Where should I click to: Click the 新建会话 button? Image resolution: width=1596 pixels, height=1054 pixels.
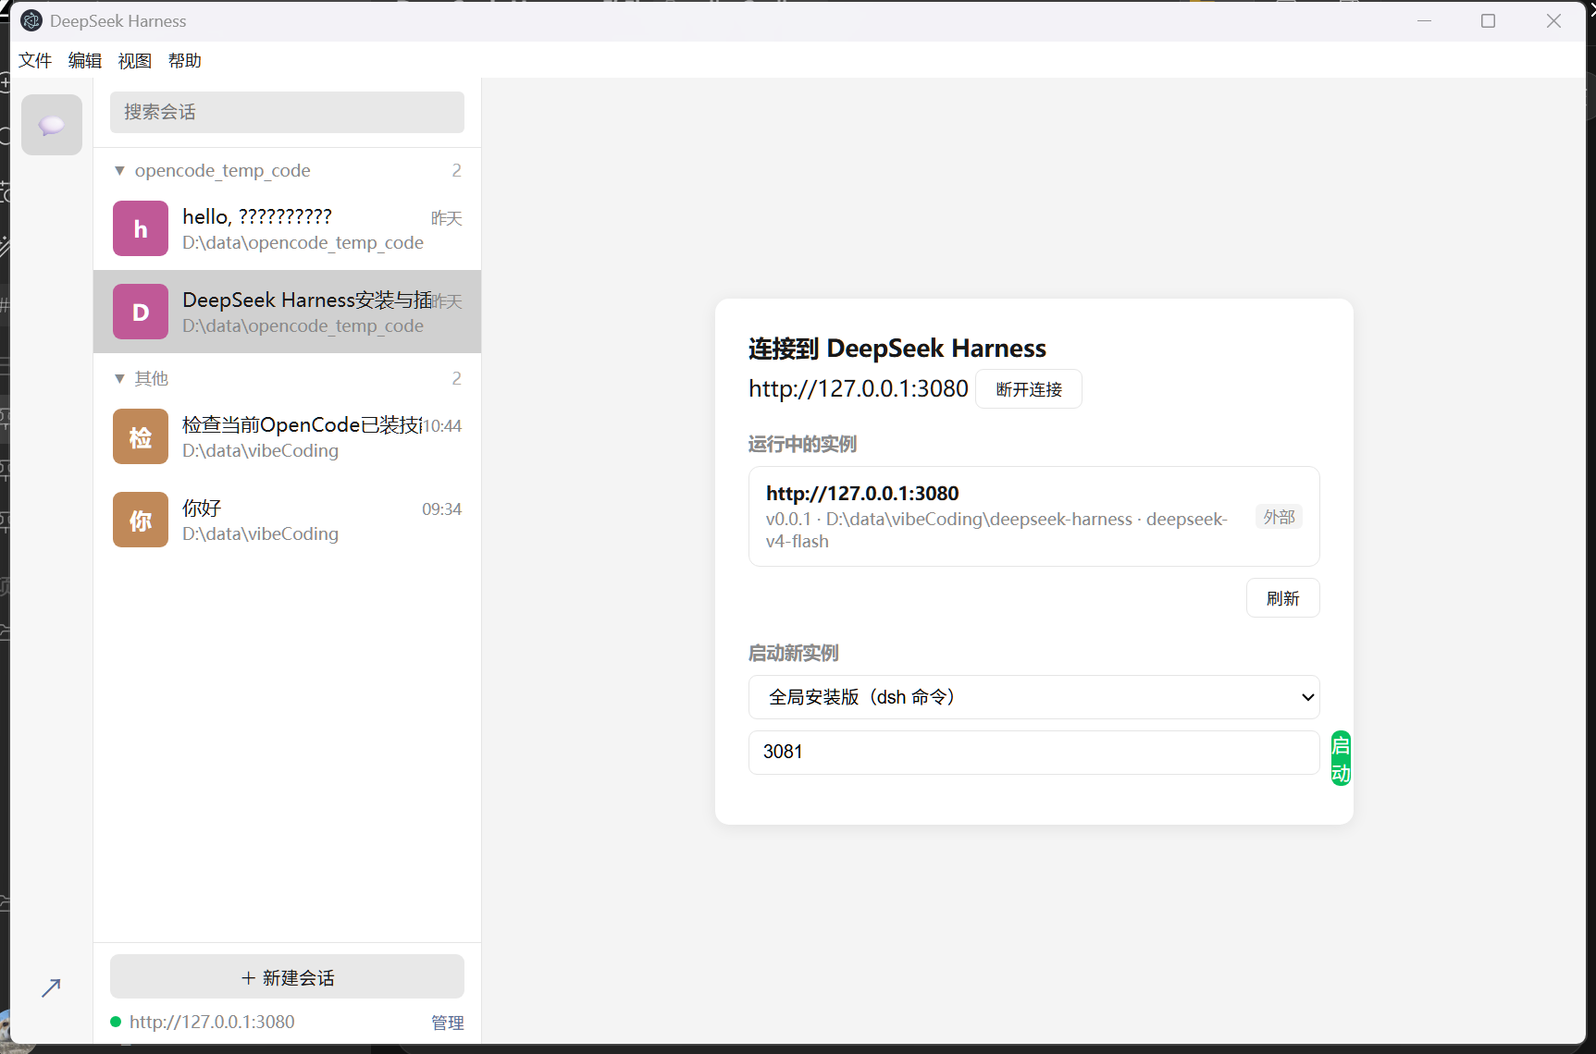287,977
